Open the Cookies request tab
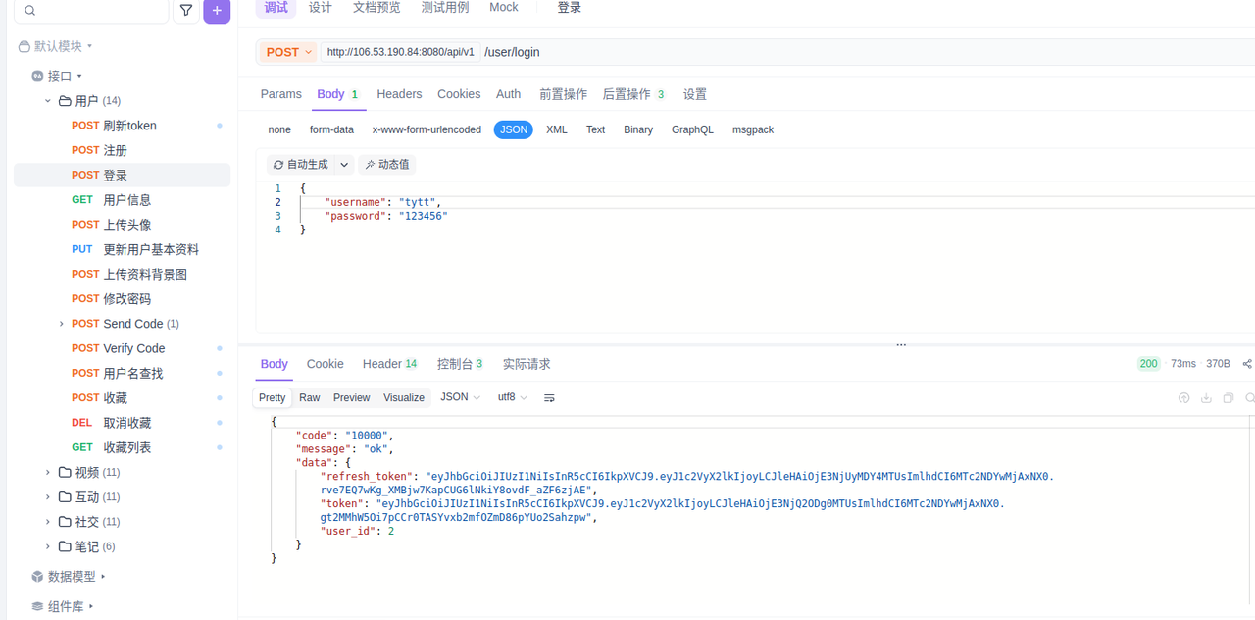This screenshot has height=620, width=1255. click(459, 94)
